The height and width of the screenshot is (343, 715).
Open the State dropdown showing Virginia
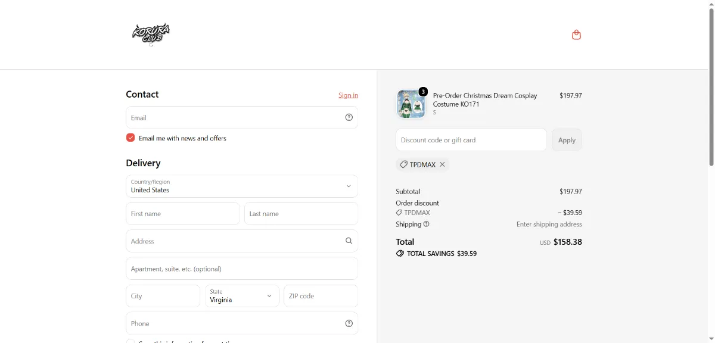point(242,296)
